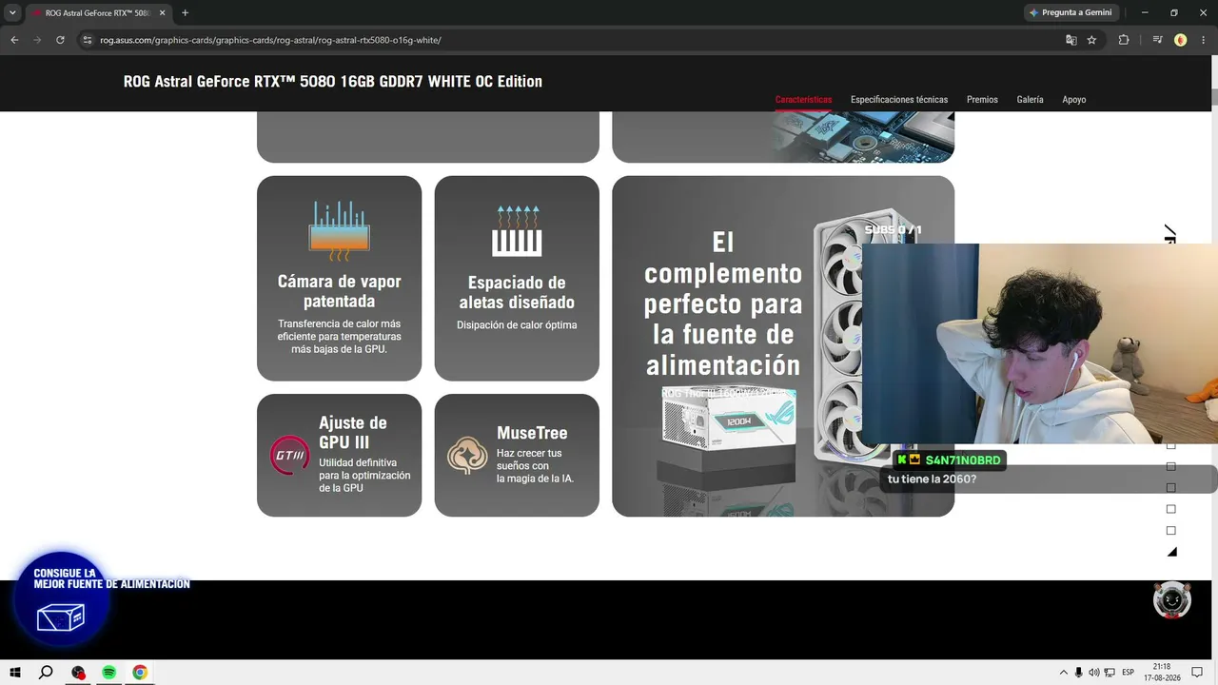This screenshot has width=1218, height=685.
Task: Click the Haz crecer tus sueños description
Action: (x=535, y=466)
